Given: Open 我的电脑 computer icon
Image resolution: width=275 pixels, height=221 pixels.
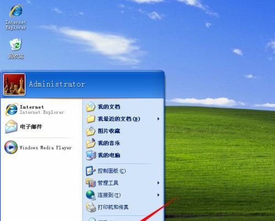Looking at the screenshot, I should [x=91, y=155].
